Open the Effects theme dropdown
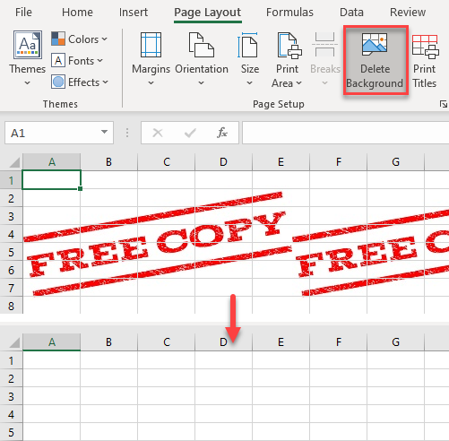The height and width of the screenshot is (441, 449). pos(80,82)
